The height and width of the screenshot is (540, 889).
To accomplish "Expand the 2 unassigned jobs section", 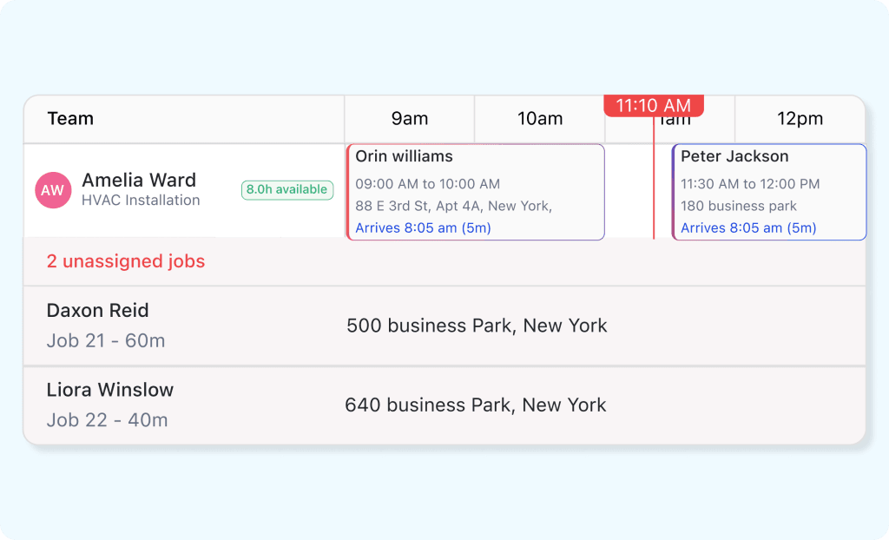I will point(125,260).
